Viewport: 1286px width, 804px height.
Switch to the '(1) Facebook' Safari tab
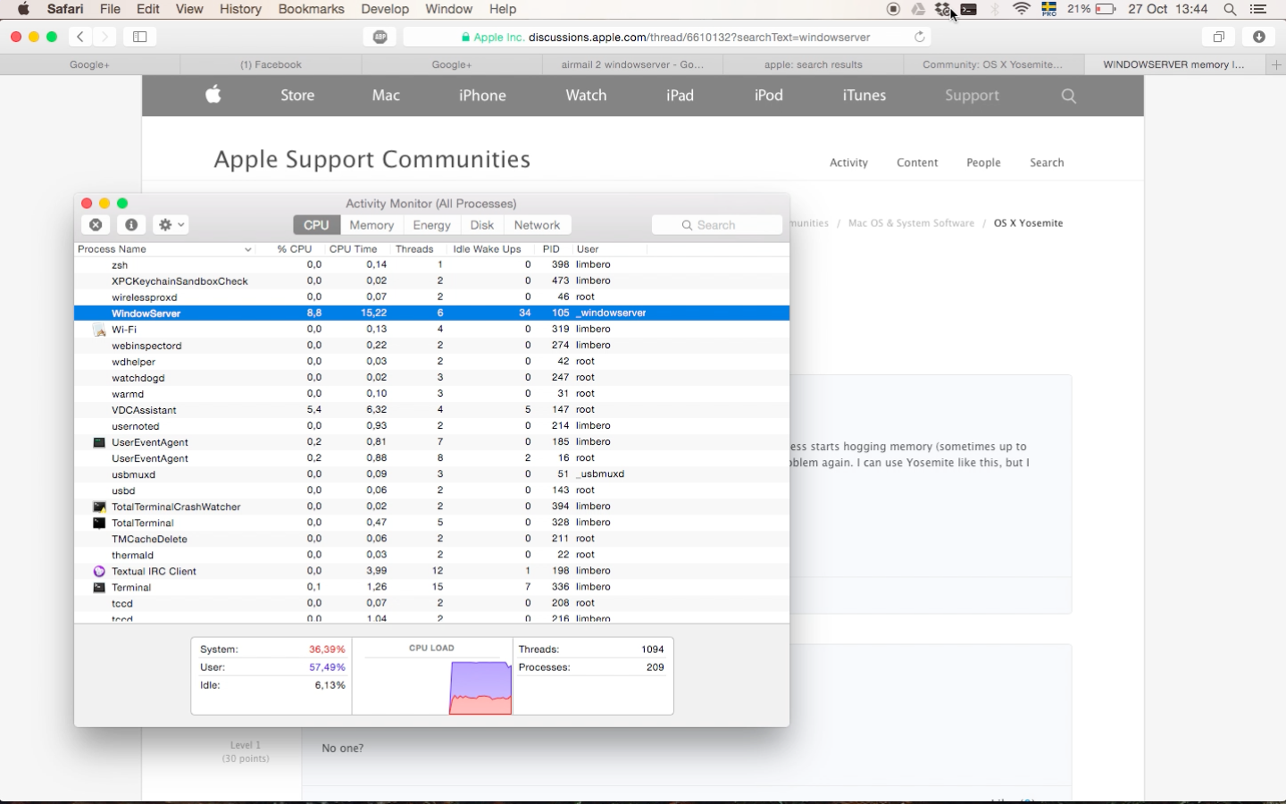tap(271, 64)
